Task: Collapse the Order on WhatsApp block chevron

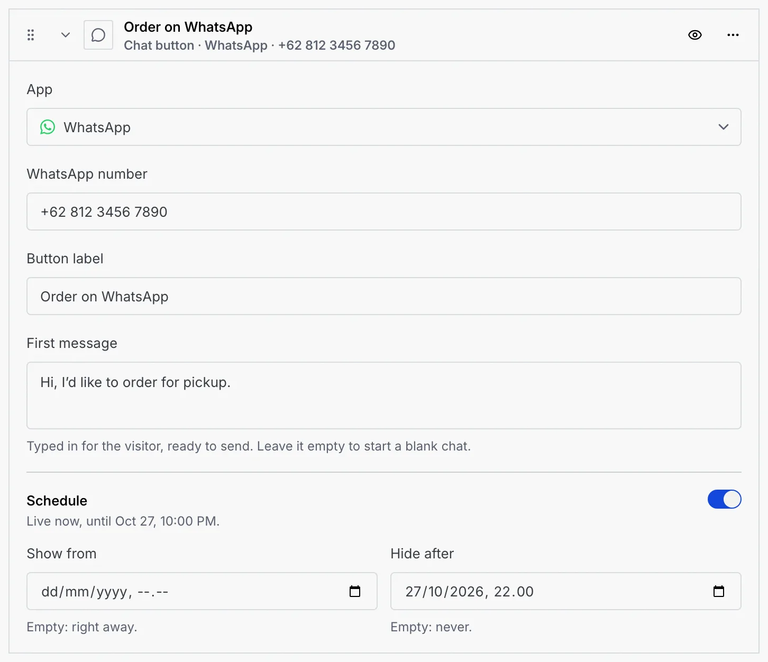Action: point(66,35)
